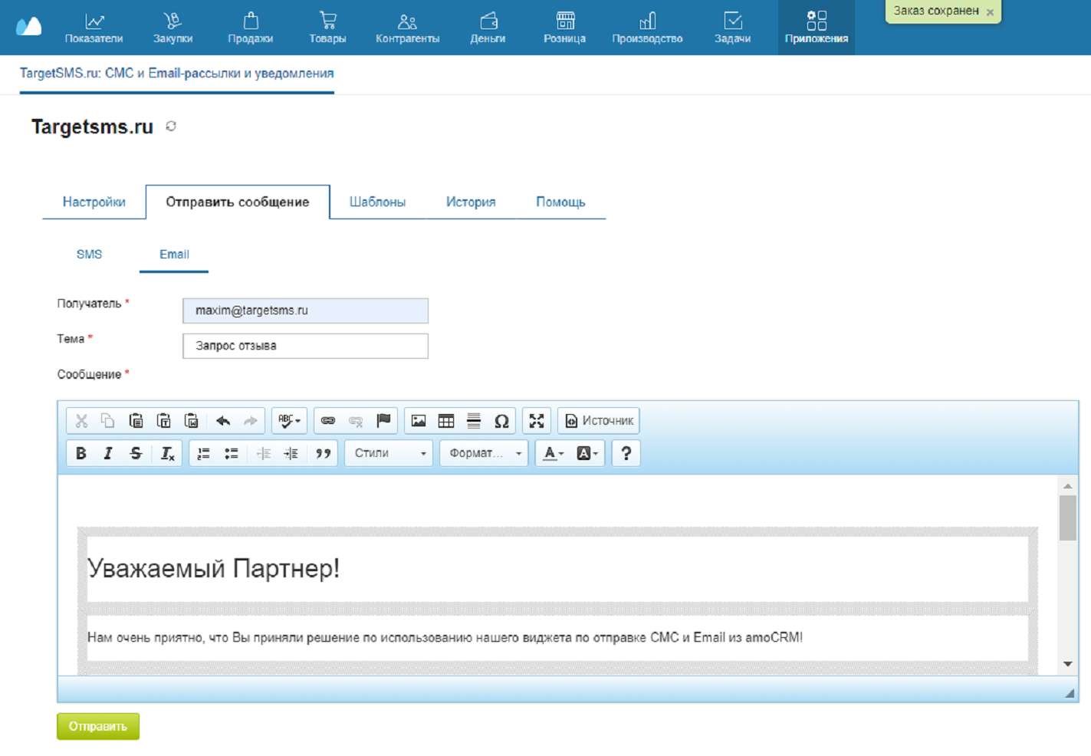This screenshot has height=756, width=1091.
Task: Open Приложения in the top navigation
Action: (817, 28)
